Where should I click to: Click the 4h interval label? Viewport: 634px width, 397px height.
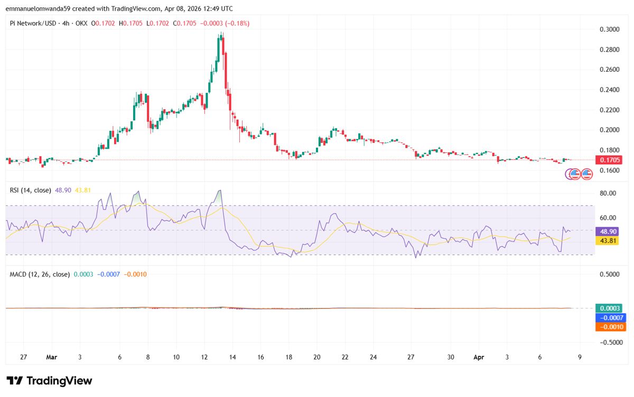tap(66, 23)
